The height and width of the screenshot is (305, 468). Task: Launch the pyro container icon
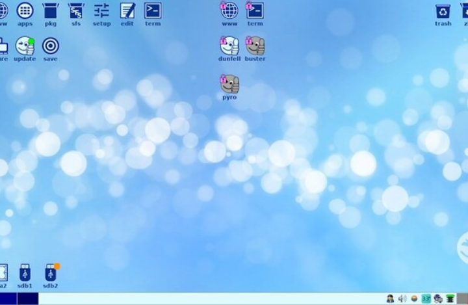[x=229, y=85]
